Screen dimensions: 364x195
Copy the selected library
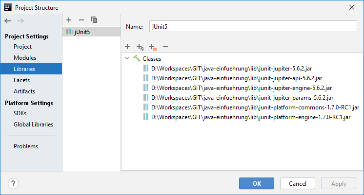94,20
